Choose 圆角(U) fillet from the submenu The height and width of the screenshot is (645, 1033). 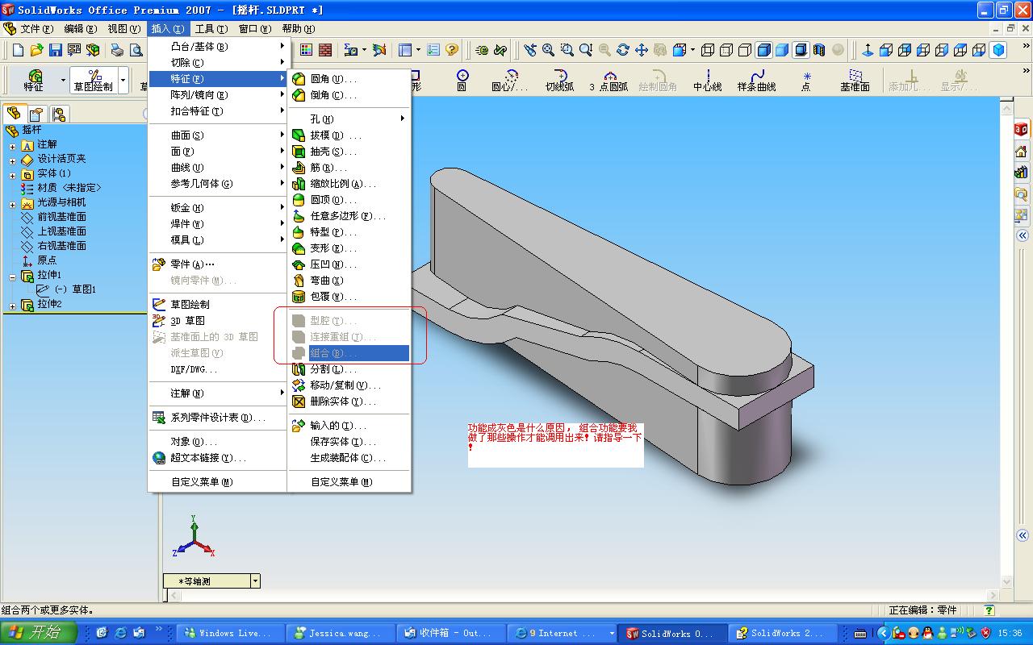tap(349, 79)
